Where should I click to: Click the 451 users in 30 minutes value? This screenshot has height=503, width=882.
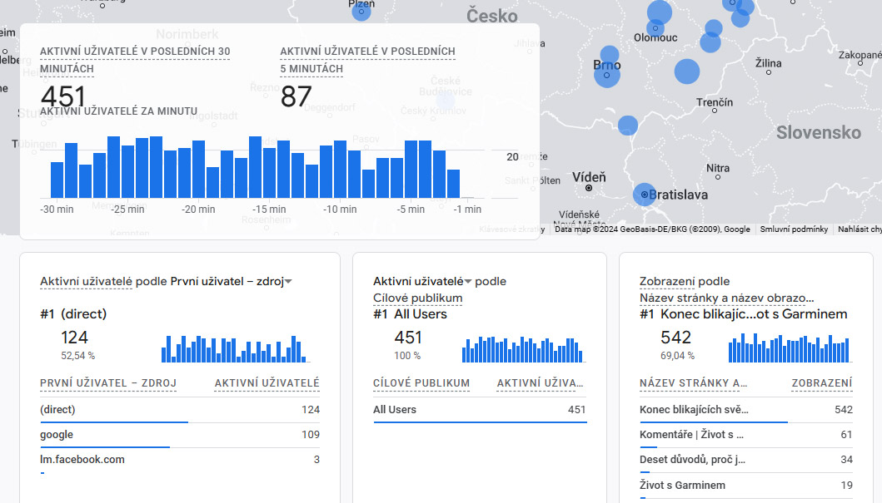63,96
